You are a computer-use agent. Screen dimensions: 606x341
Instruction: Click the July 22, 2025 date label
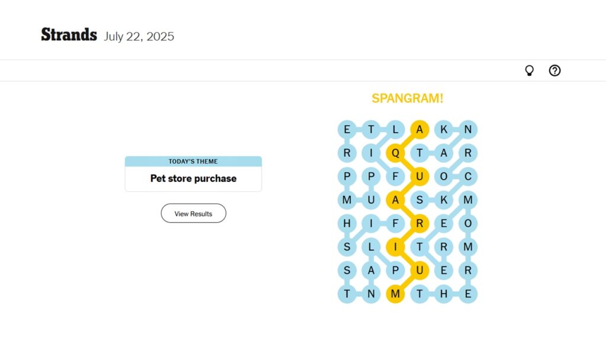[x=138, y=37]
